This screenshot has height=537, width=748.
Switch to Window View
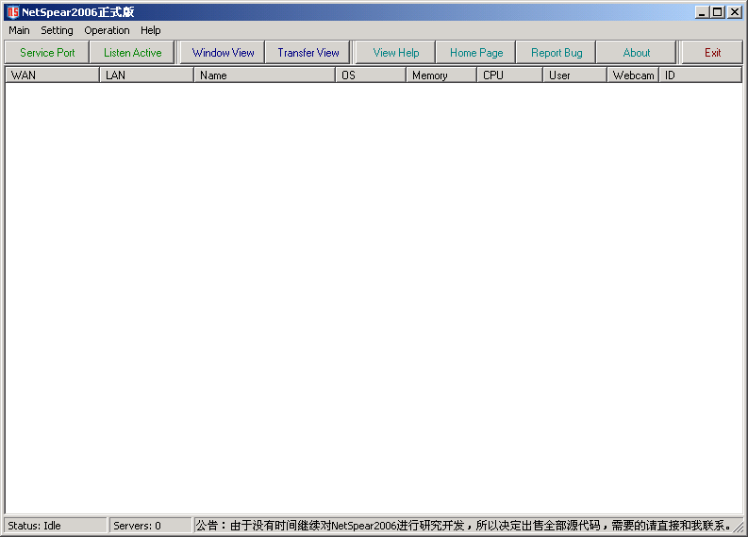pos(223,53)
